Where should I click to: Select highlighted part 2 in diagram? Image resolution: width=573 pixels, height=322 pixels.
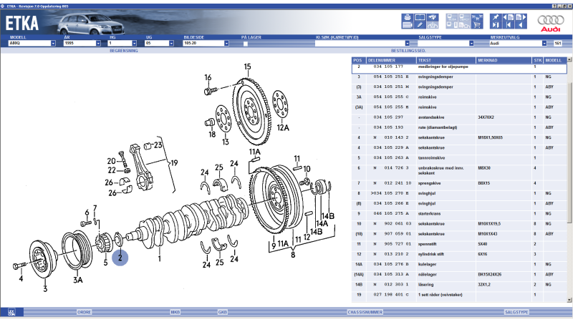[x=120, y=256]
